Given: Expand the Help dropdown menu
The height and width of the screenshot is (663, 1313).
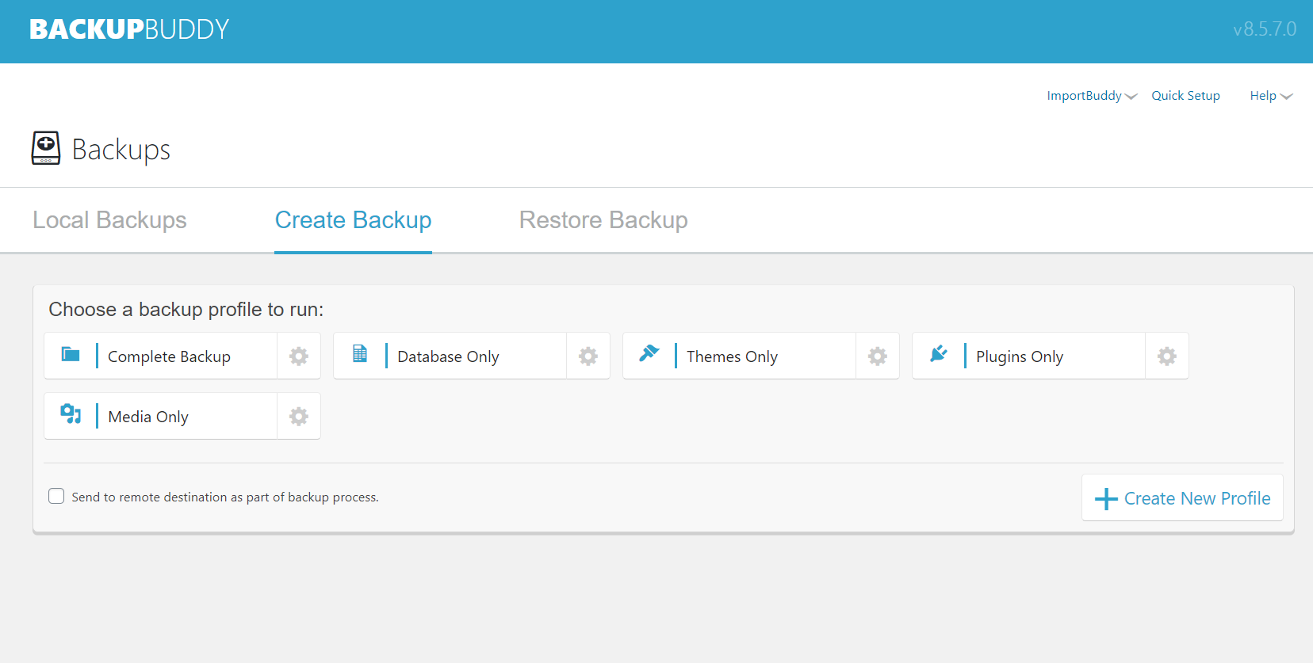Looking at the screenshot, I should (1271, 96).
